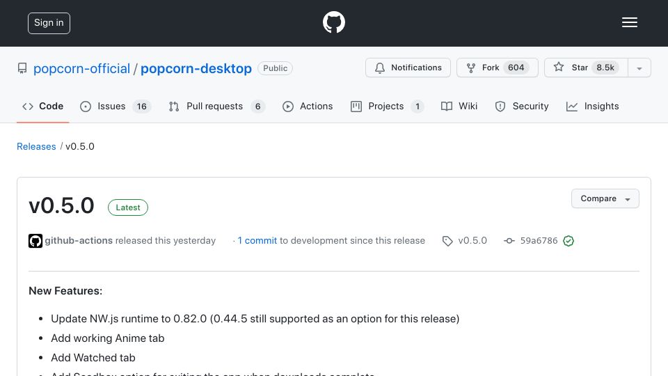Open the Pull requests tab
Screen dimensions: 668x376
216,107
